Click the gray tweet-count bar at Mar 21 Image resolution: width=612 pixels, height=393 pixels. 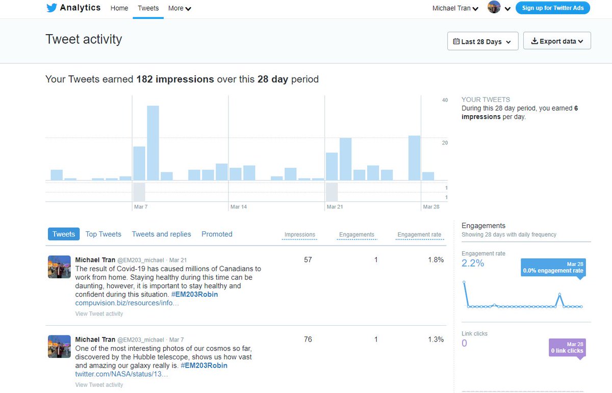pyautogui.click(x=331, y=192)
